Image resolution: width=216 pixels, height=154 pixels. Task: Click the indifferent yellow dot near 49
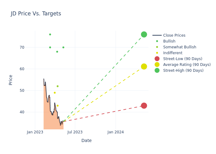(x=55, y=93)
